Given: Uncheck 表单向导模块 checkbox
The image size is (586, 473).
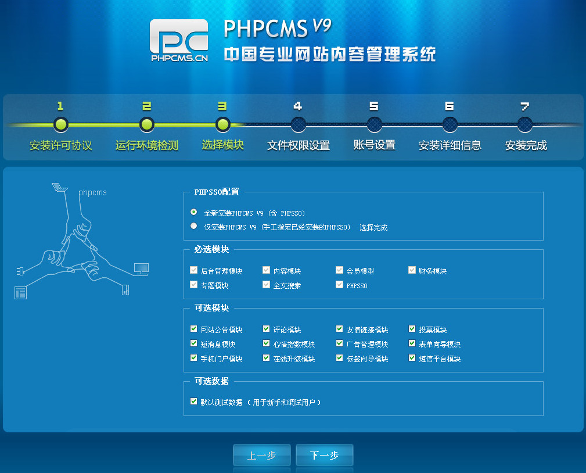Looking at the screenshot, I should point(412,343).
